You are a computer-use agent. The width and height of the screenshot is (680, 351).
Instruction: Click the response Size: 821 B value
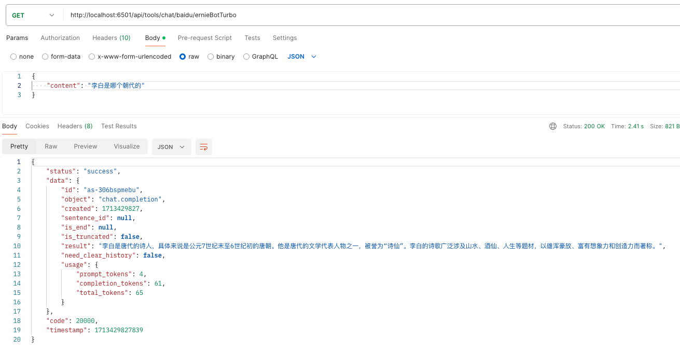664,126
